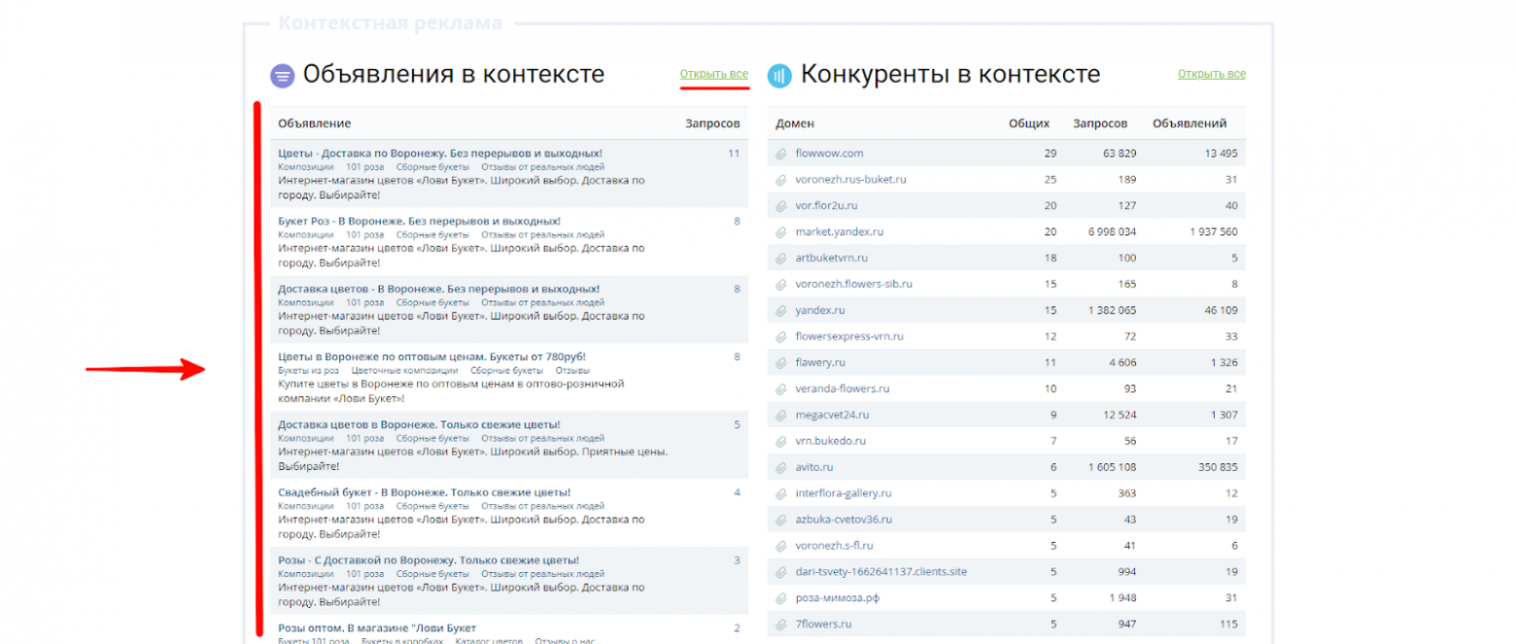
Task: Click the 12 524 queries value for megacvet24.ru
Action: 1120,415
